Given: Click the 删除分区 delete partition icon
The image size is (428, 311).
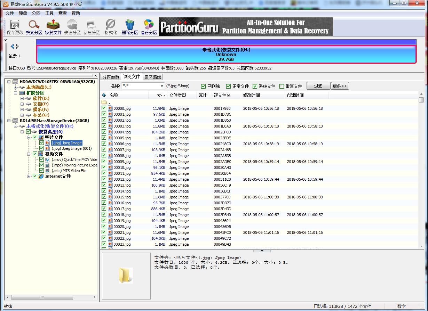Looking at the screenshot, I should coord(130,27).
